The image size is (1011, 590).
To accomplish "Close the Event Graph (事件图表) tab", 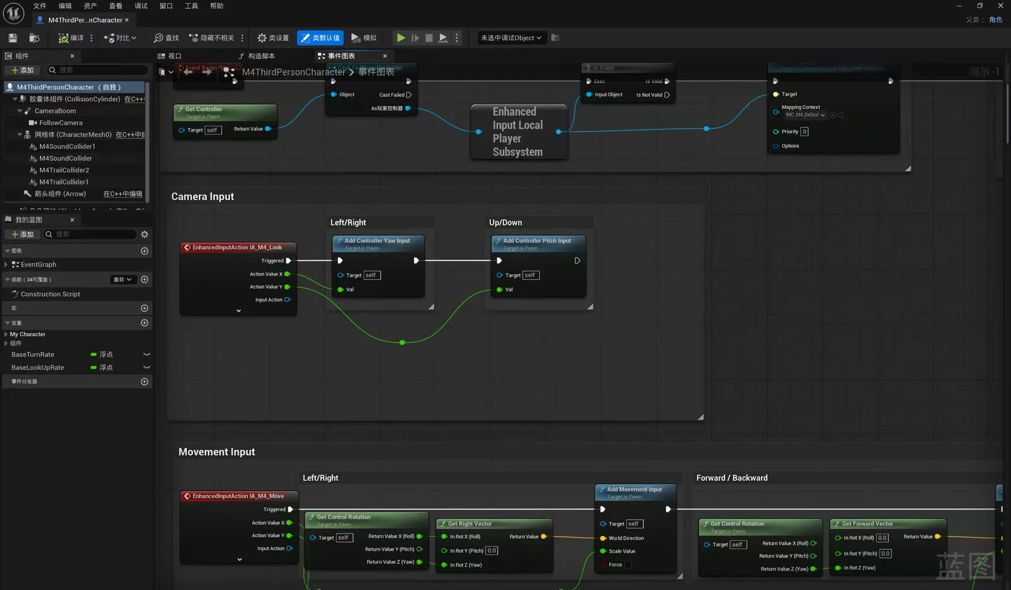I will coord(385,56).
